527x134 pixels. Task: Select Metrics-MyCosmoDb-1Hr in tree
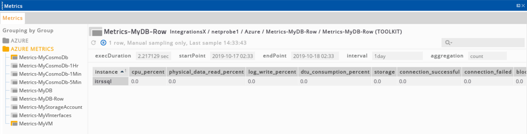pyautogui.click(x=49, y=66)
